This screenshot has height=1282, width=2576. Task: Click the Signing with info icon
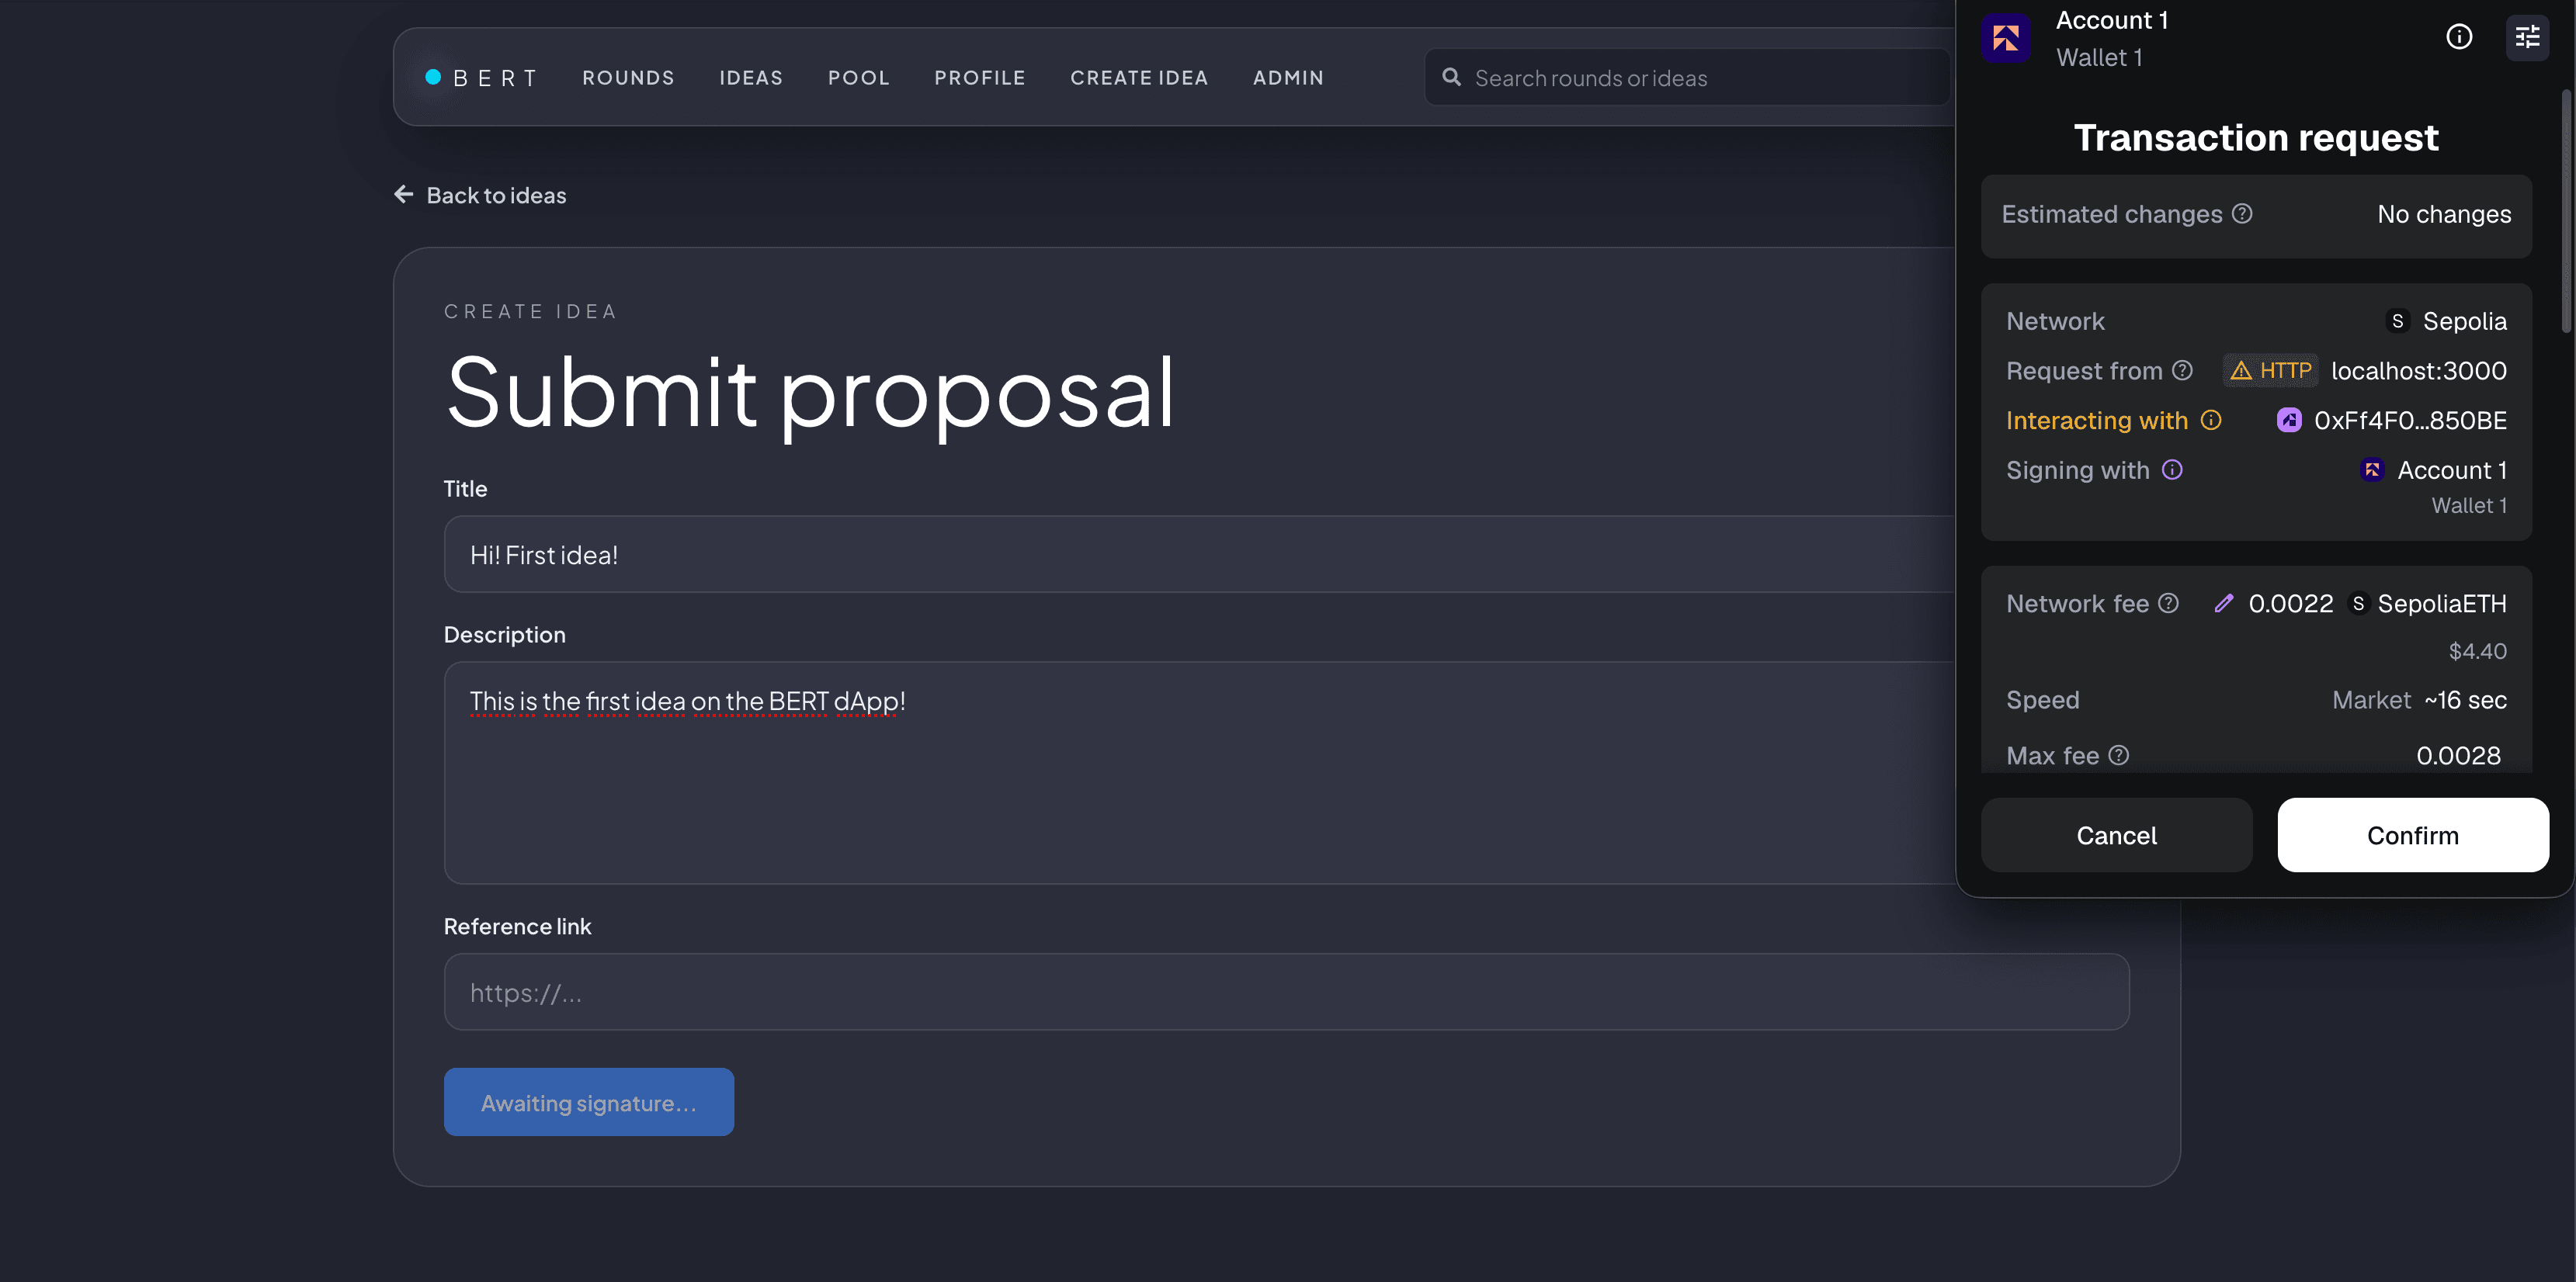(x=2172, y=469)
